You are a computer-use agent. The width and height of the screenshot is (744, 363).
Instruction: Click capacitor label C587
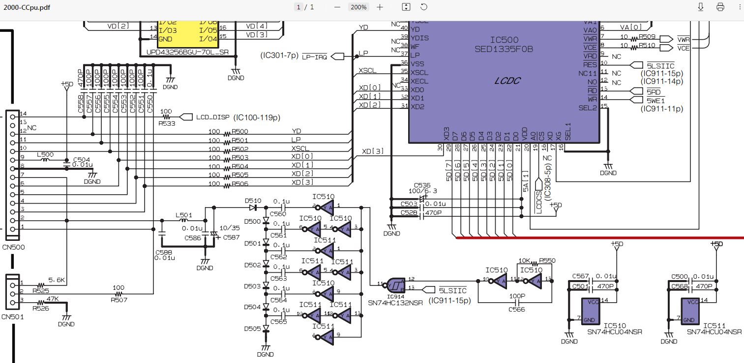point(232,237)
